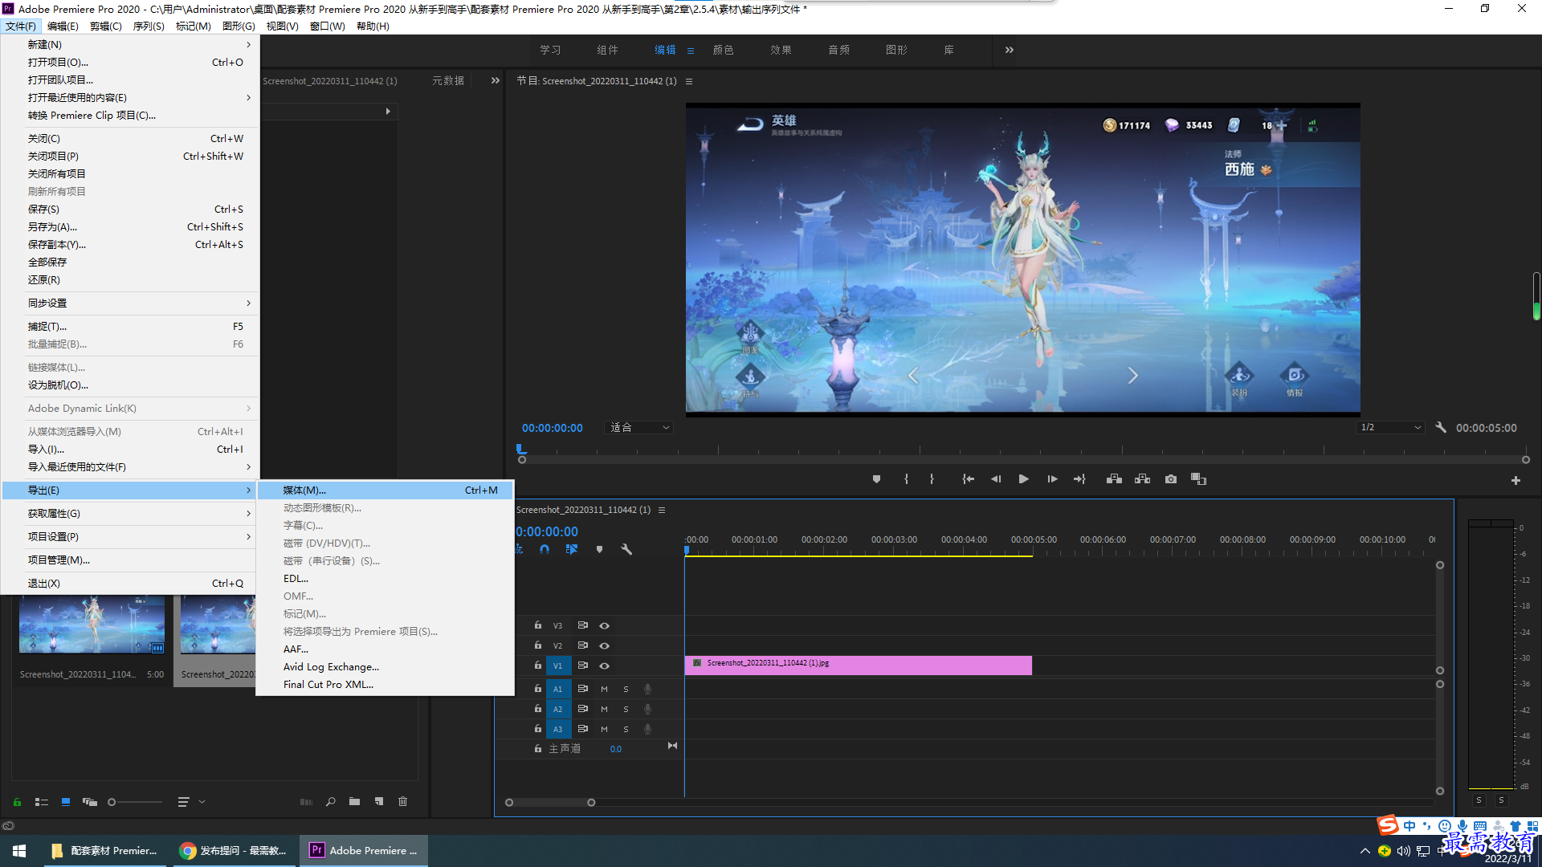Choose Final Cut Pro XML... export option
This screenshot has width=1542, height=867.
(385, 685)
